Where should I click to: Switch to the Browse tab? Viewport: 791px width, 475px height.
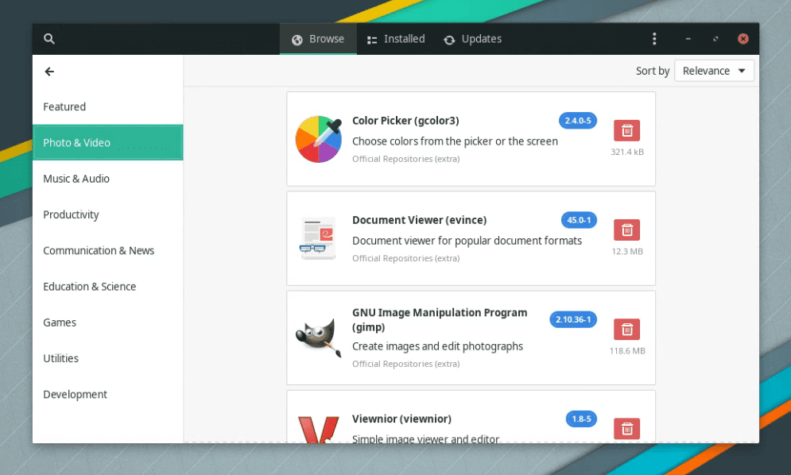coord(318,39)
